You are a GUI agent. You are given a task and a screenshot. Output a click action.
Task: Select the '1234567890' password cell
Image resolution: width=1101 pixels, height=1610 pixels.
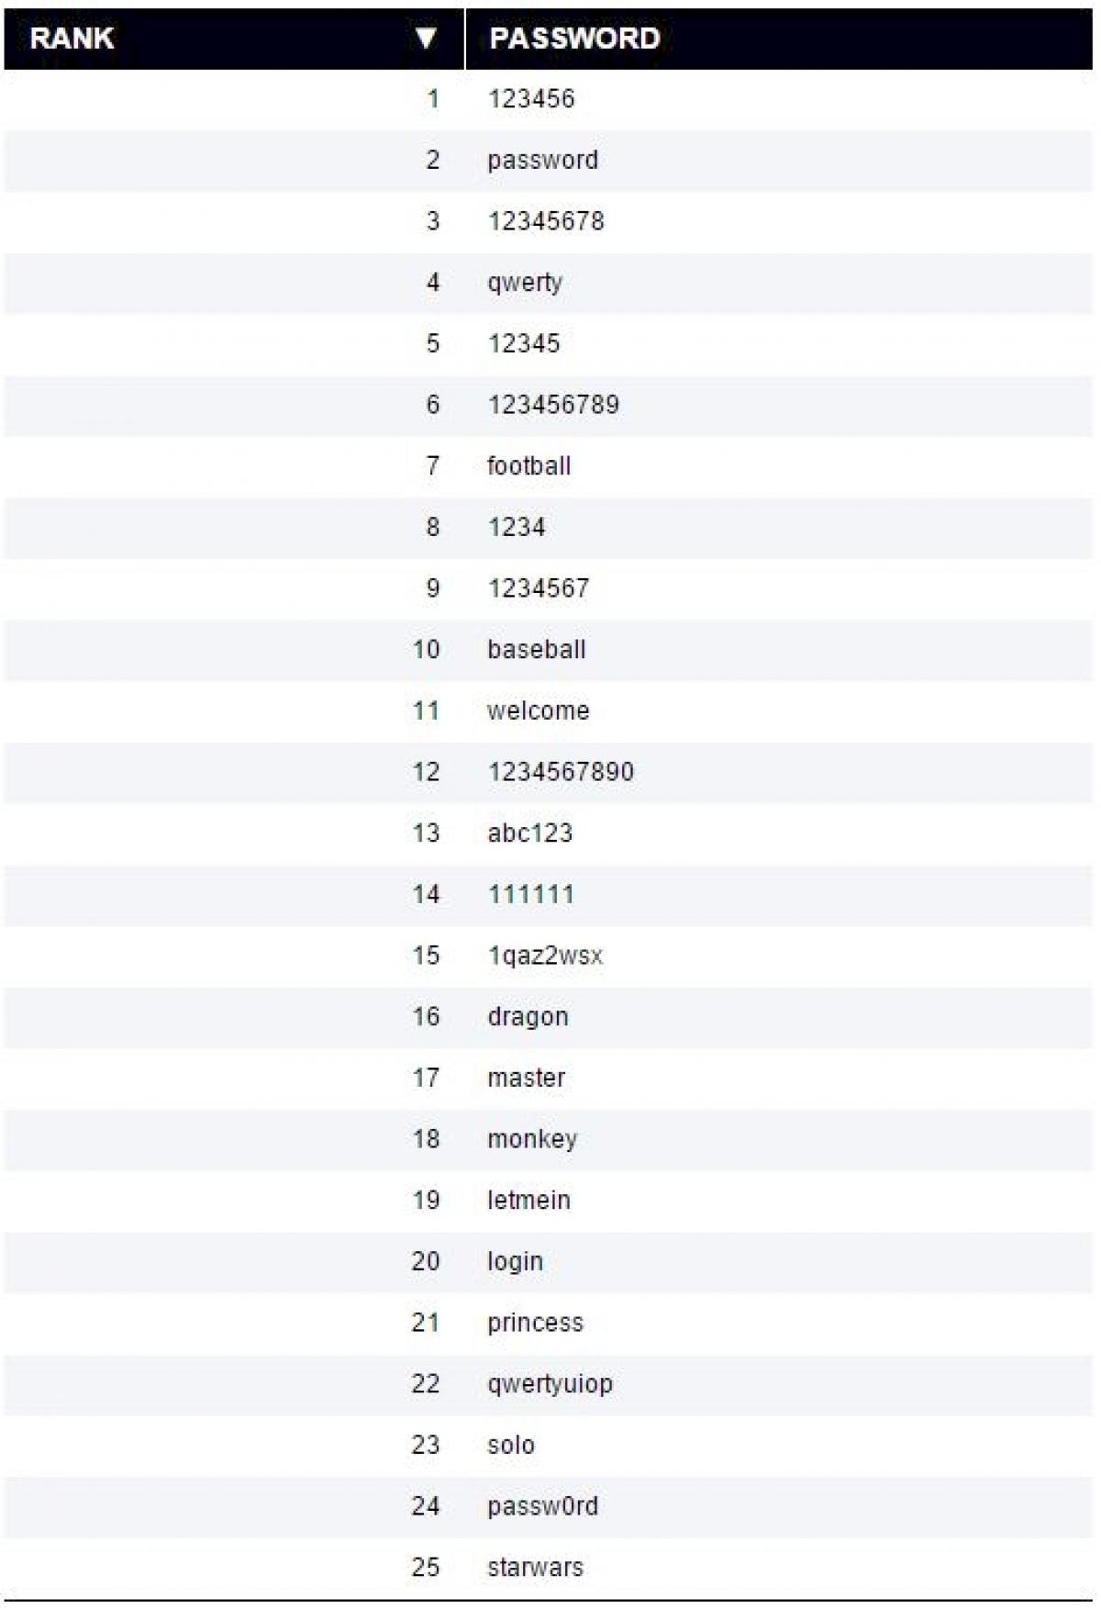[561, 772]
